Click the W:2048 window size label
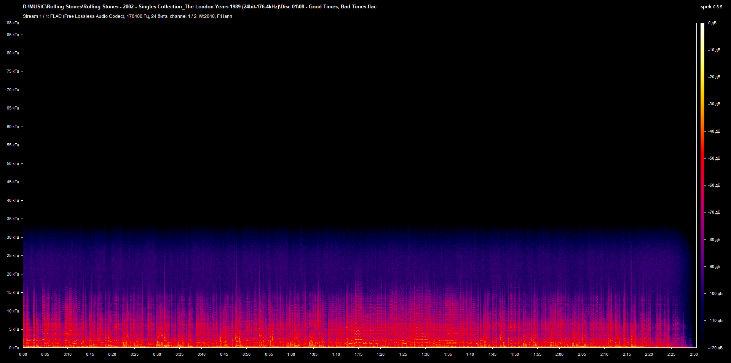Screen dimensions: 731x363 206,16
